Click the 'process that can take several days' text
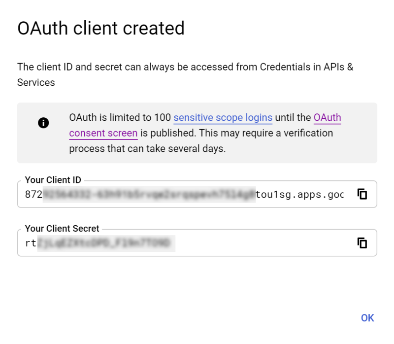This screenshot has width=394, height=344. coord(147,149)
